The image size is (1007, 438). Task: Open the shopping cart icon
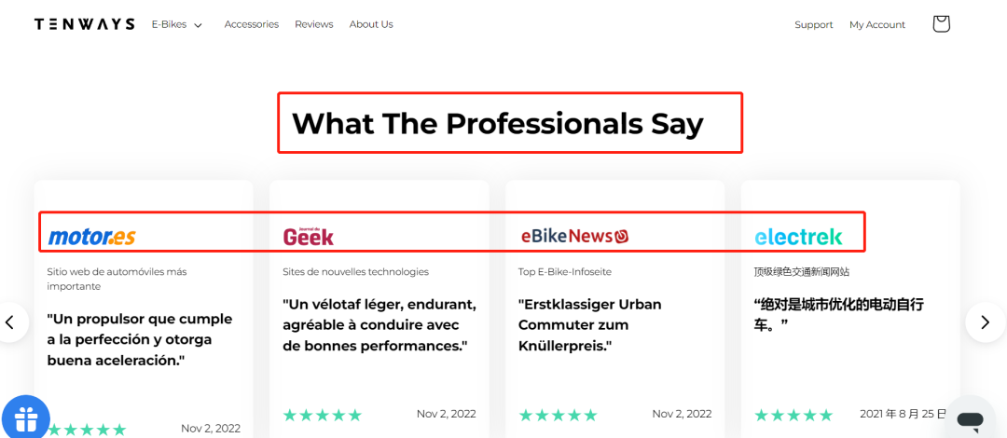(941, 24)
